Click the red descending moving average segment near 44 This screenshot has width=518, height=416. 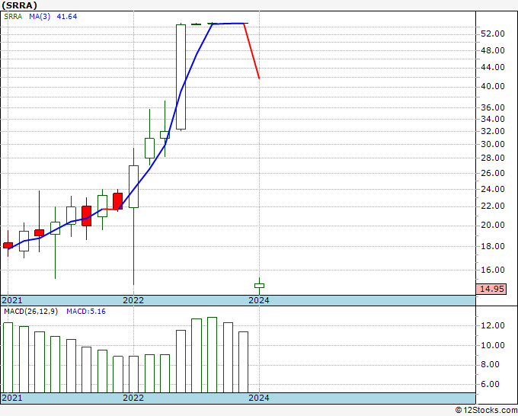pyautogui.click(x=251, y=51)
